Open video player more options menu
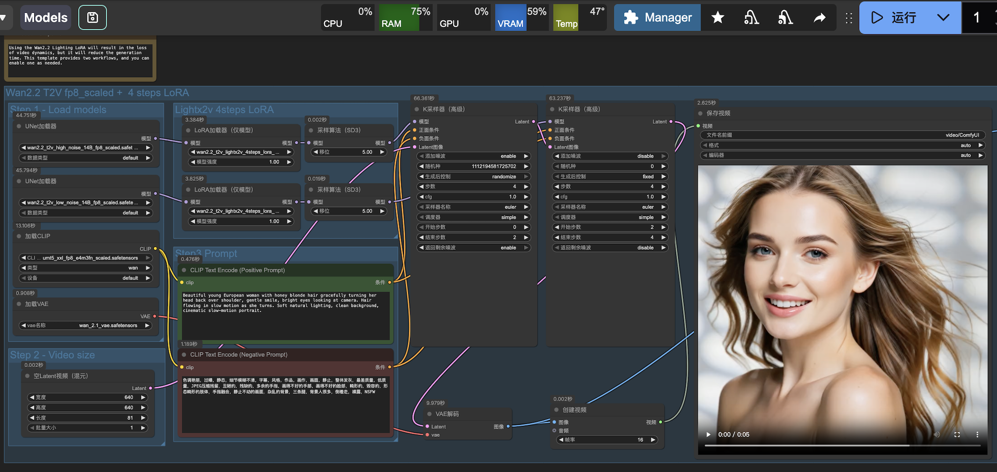 pos(977,435)
